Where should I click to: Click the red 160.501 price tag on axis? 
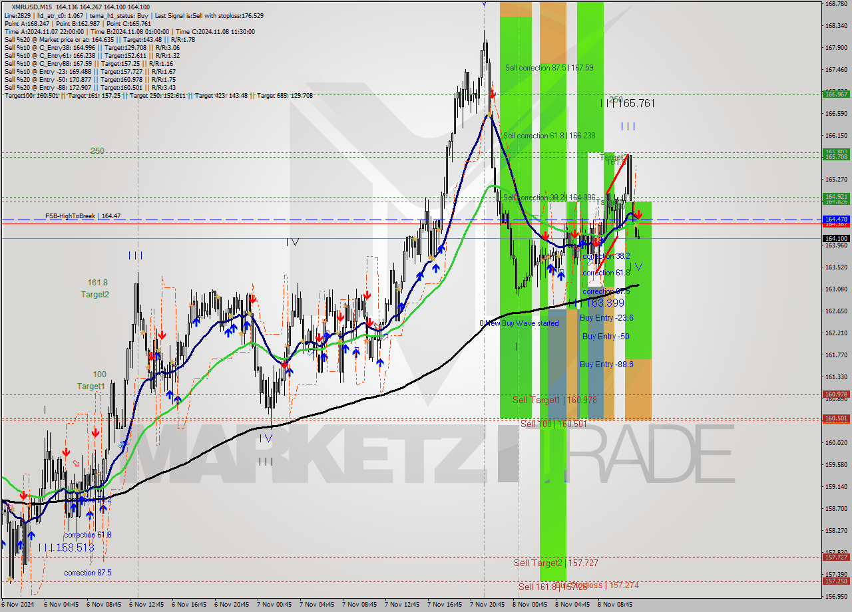pos(837,418)
